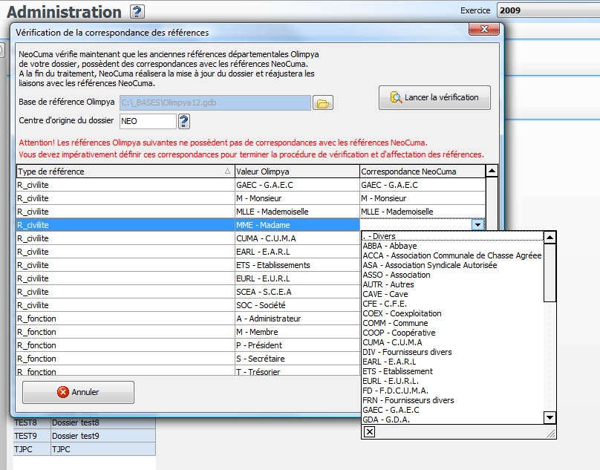
Task: Select the 'S - Secrétaire' cell
Action: click(x=297, y=359)
